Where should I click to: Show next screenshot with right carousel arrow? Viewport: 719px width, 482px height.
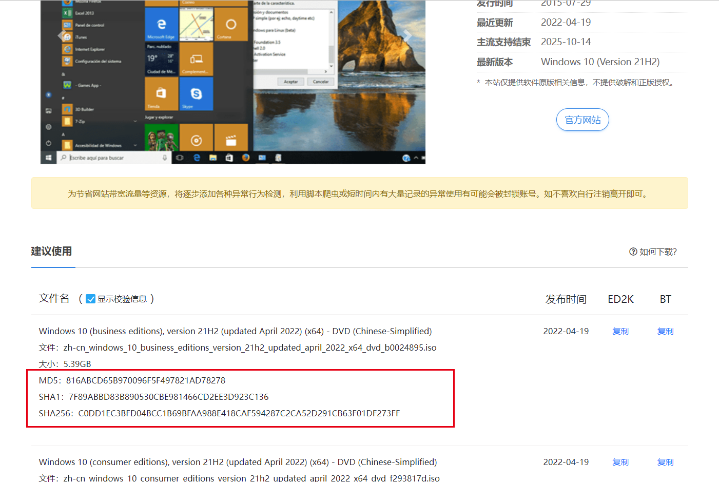(407, 35)
